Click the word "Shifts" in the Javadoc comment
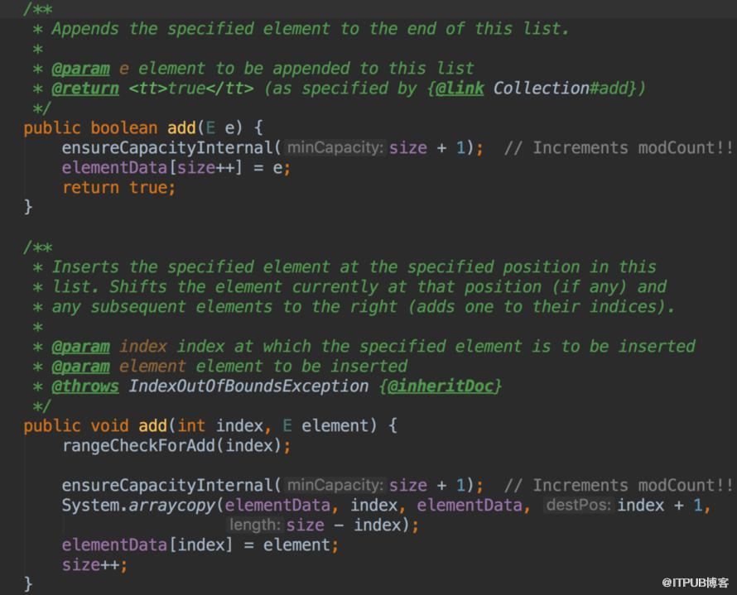The height and width of the screenshot is (595, 737). [138, 287]
